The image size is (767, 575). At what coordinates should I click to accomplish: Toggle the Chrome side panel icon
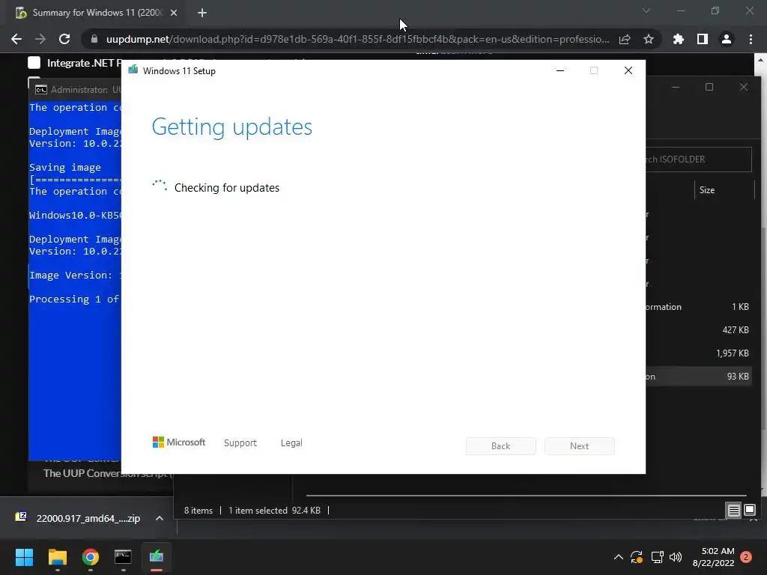click(703, 39)
